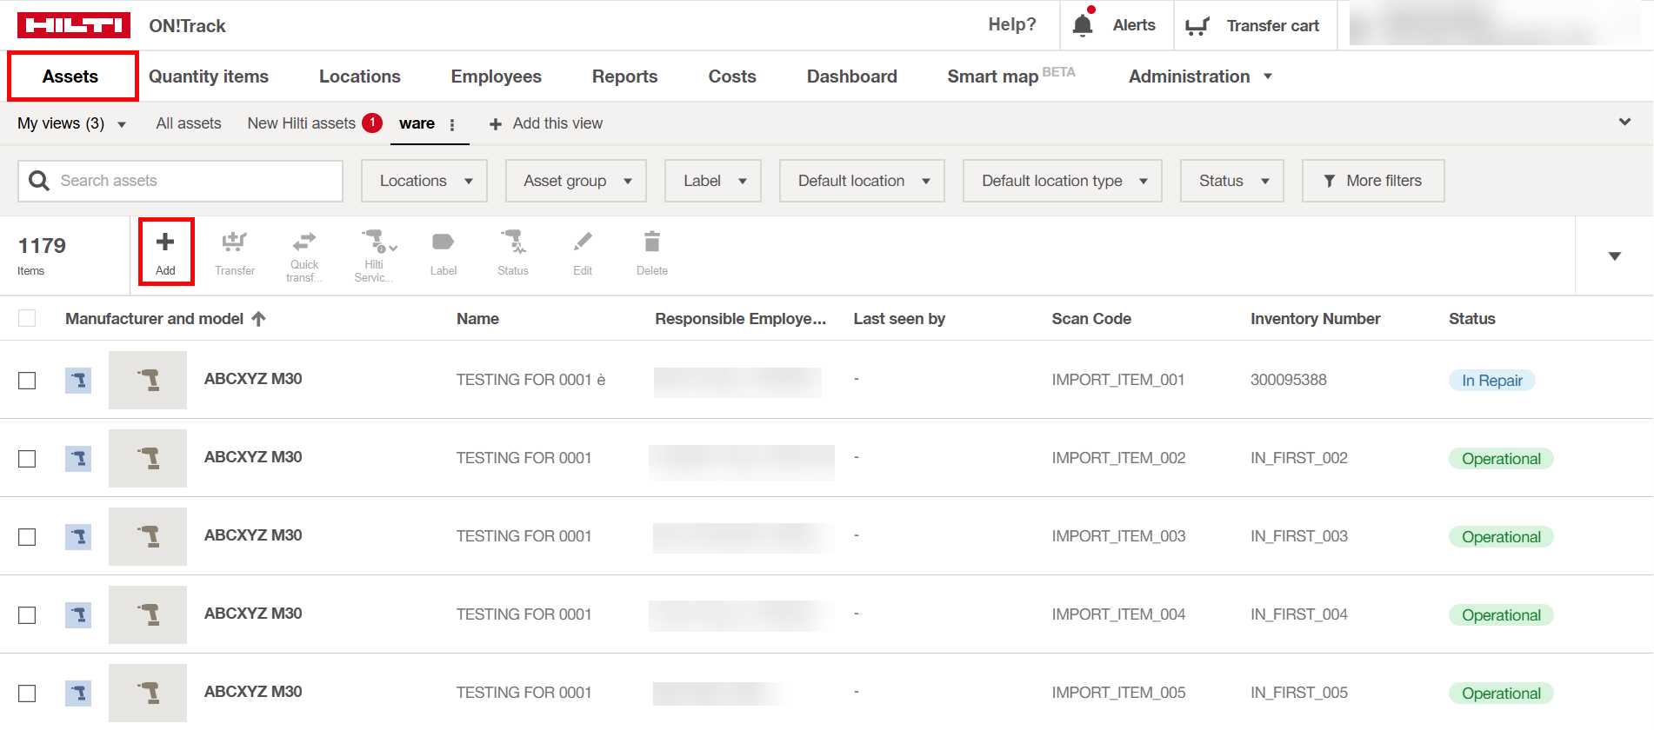Click the ascending sort arrow on Manufacturer and model
The width and height of the screenshot is (1654, 730).
(x=258, y=319)
